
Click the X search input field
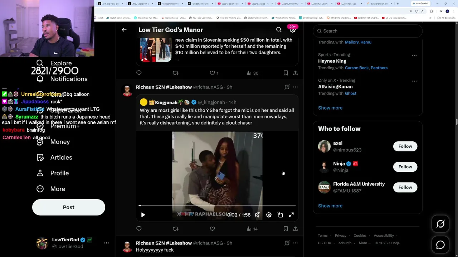coord(367,31)
